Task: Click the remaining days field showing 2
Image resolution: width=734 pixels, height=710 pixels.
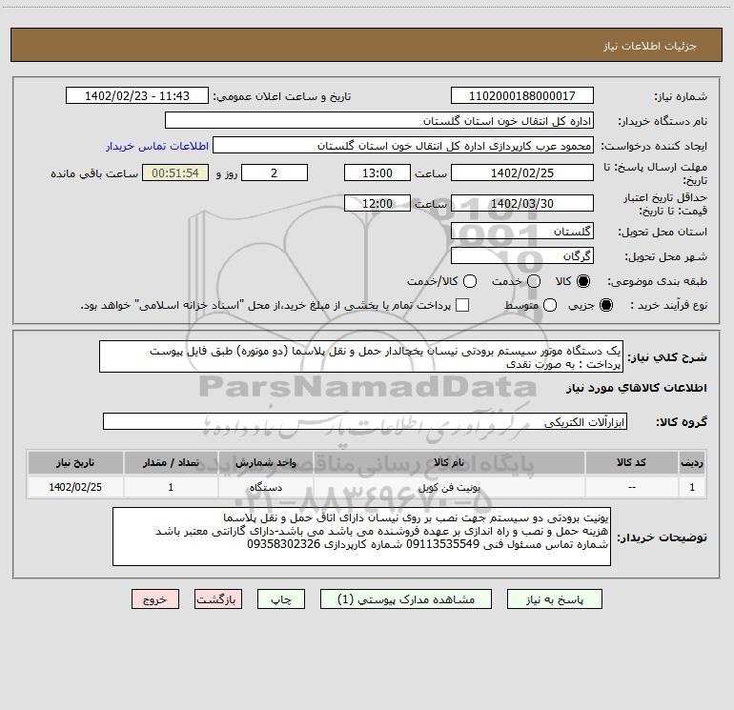Action: click(275, 172)
